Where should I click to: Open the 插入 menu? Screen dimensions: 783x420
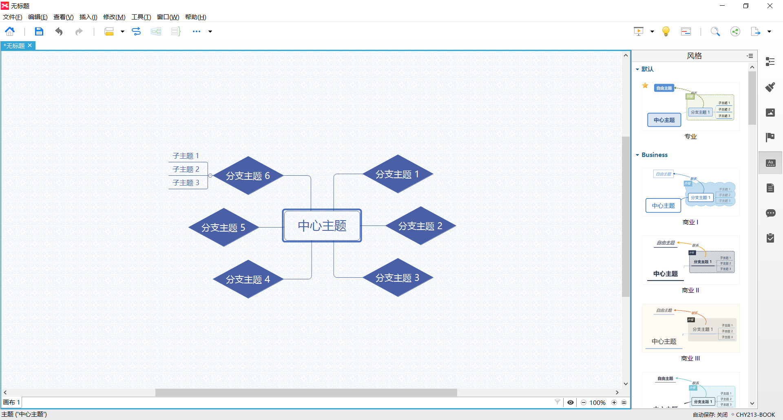88,17
